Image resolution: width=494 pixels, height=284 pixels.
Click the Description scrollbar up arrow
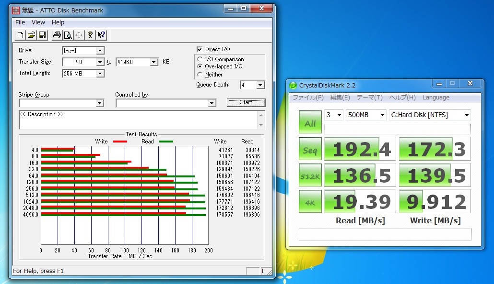(x=261, y=115)
